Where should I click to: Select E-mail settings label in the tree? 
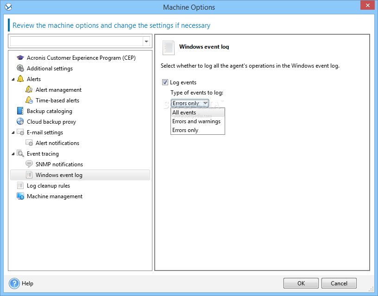45,132
